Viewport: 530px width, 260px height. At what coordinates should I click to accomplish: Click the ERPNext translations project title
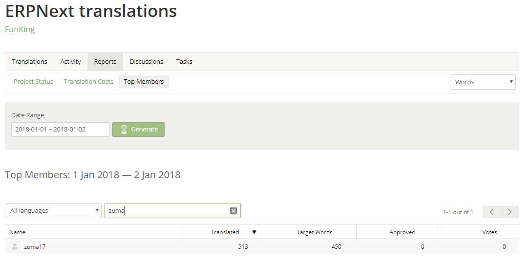point(91,11)
